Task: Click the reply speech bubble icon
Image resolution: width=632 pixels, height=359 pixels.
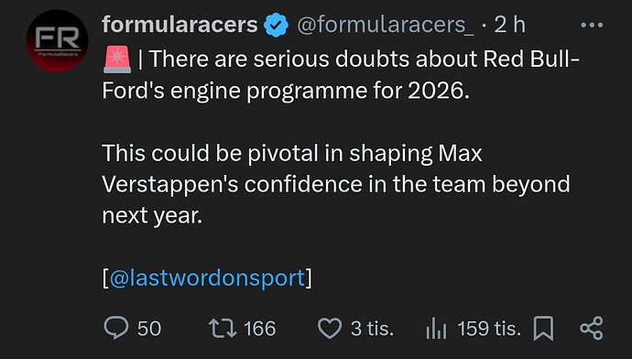Action: click(116, 328)
